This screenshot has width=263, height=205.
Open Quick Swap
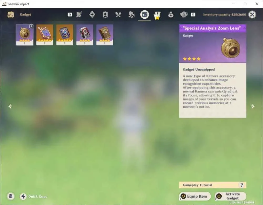(34, 196)
